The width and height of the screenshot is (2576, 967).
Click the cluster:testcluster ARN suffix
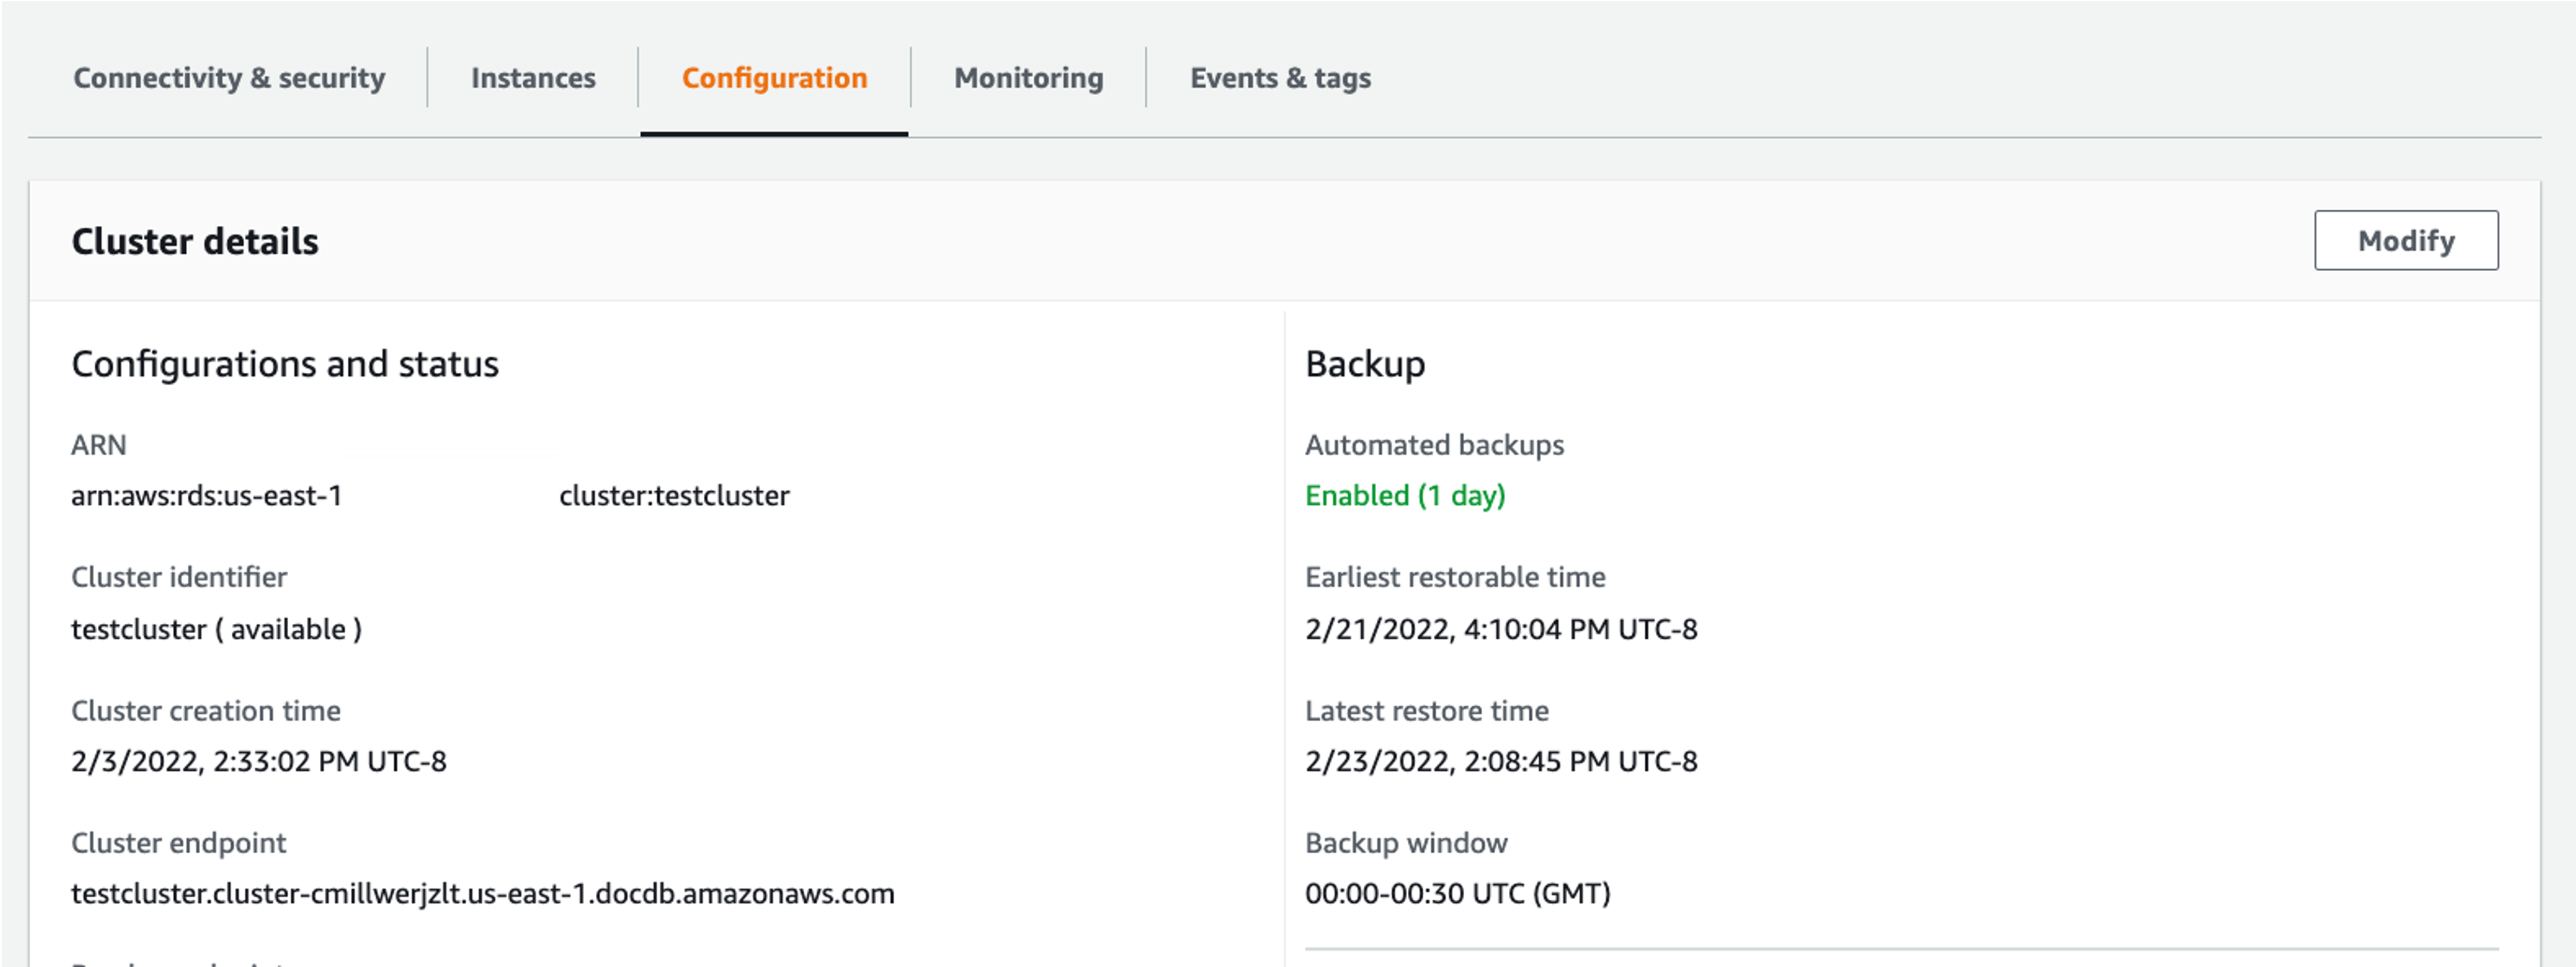(674, 496)
